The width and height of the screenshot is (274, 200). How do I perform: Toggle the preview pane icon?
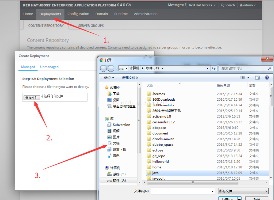point(257,77)
